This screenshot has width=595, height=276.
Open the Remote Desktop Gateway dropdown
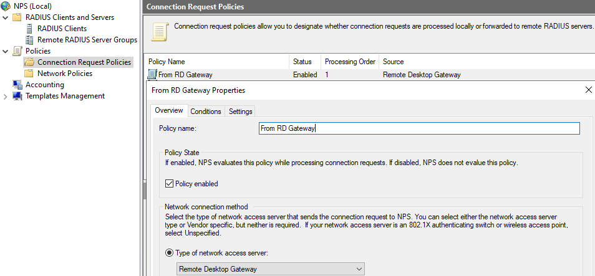coord(271,269)
